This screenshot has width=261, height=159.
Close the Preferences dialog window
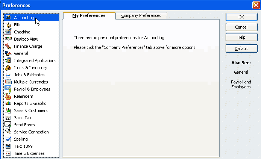tap(256, 5)
